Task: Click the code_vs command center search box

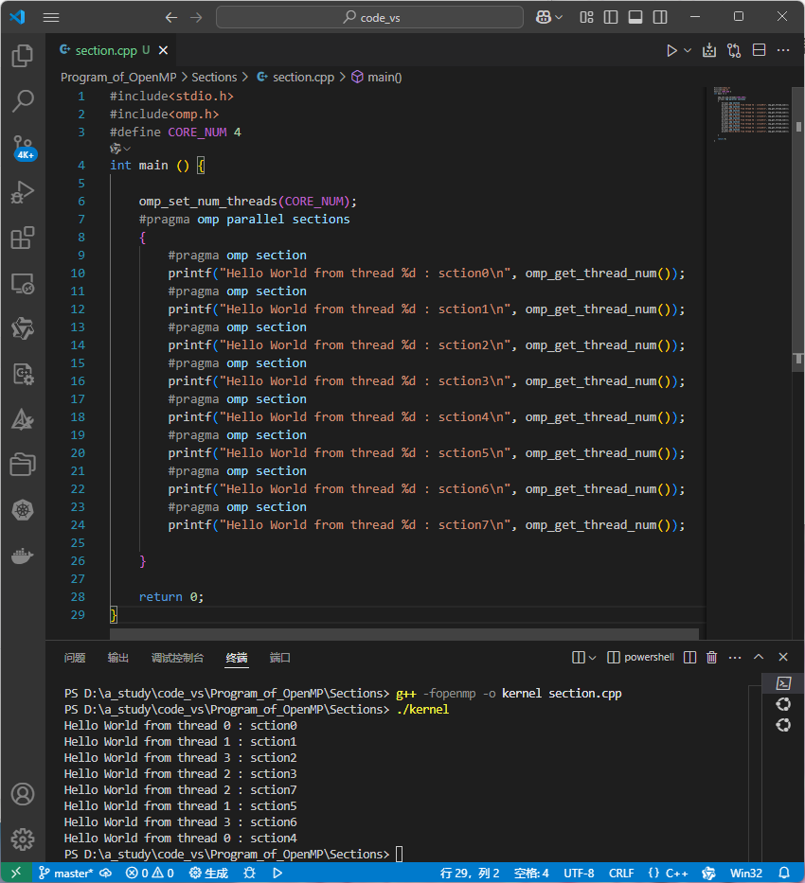Action: pyautogui.click(x=369, y=17)
